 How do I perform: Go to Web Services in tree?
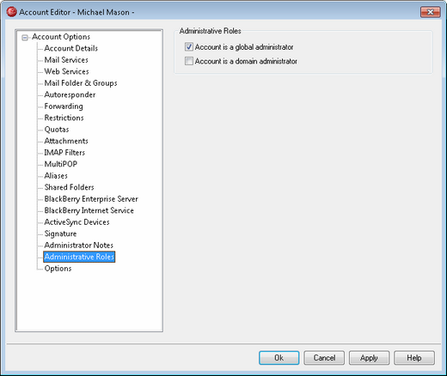pyautogui.click(x=66, y=71)
